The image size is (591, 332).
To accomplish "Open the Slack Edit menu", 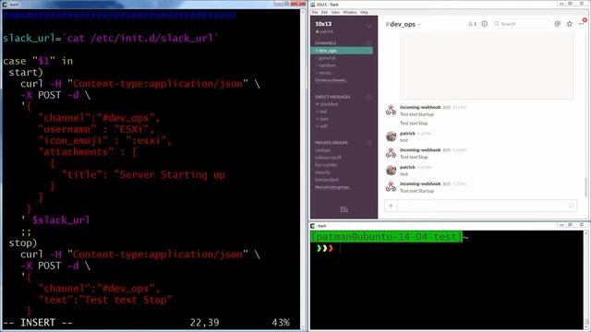I will [x=324, y=12].
